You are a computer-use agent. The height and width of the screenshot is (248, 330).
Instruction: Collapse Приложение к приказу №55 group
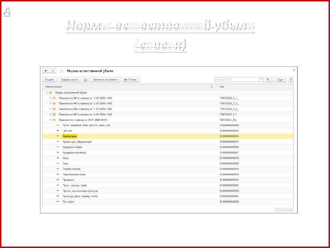point(50,120)
